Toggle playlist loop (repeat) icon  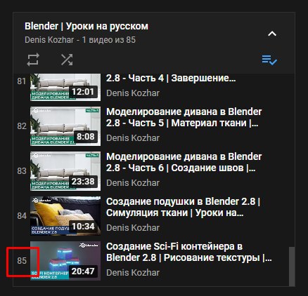pos(33,60)
